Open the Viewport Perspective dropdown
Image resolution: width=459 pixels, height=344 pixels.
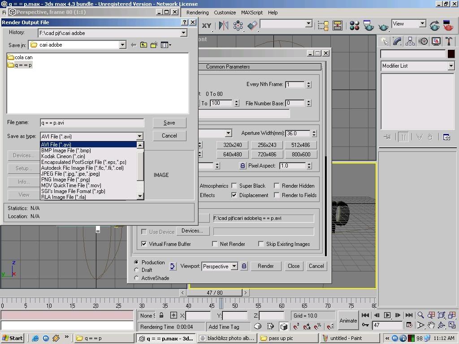[x=234, y=266]
